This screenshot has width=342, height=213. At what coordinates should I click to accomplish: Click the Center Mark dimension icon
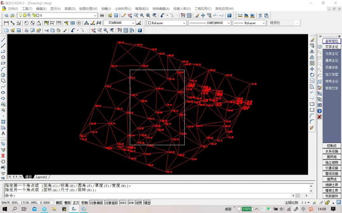[x=79, y=23]
